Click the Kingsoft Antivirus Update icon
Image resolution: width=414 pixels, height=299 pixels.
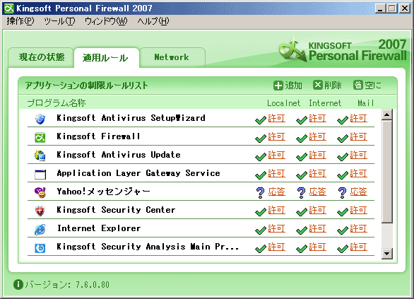pyautogui.click(x=40, y=156)
